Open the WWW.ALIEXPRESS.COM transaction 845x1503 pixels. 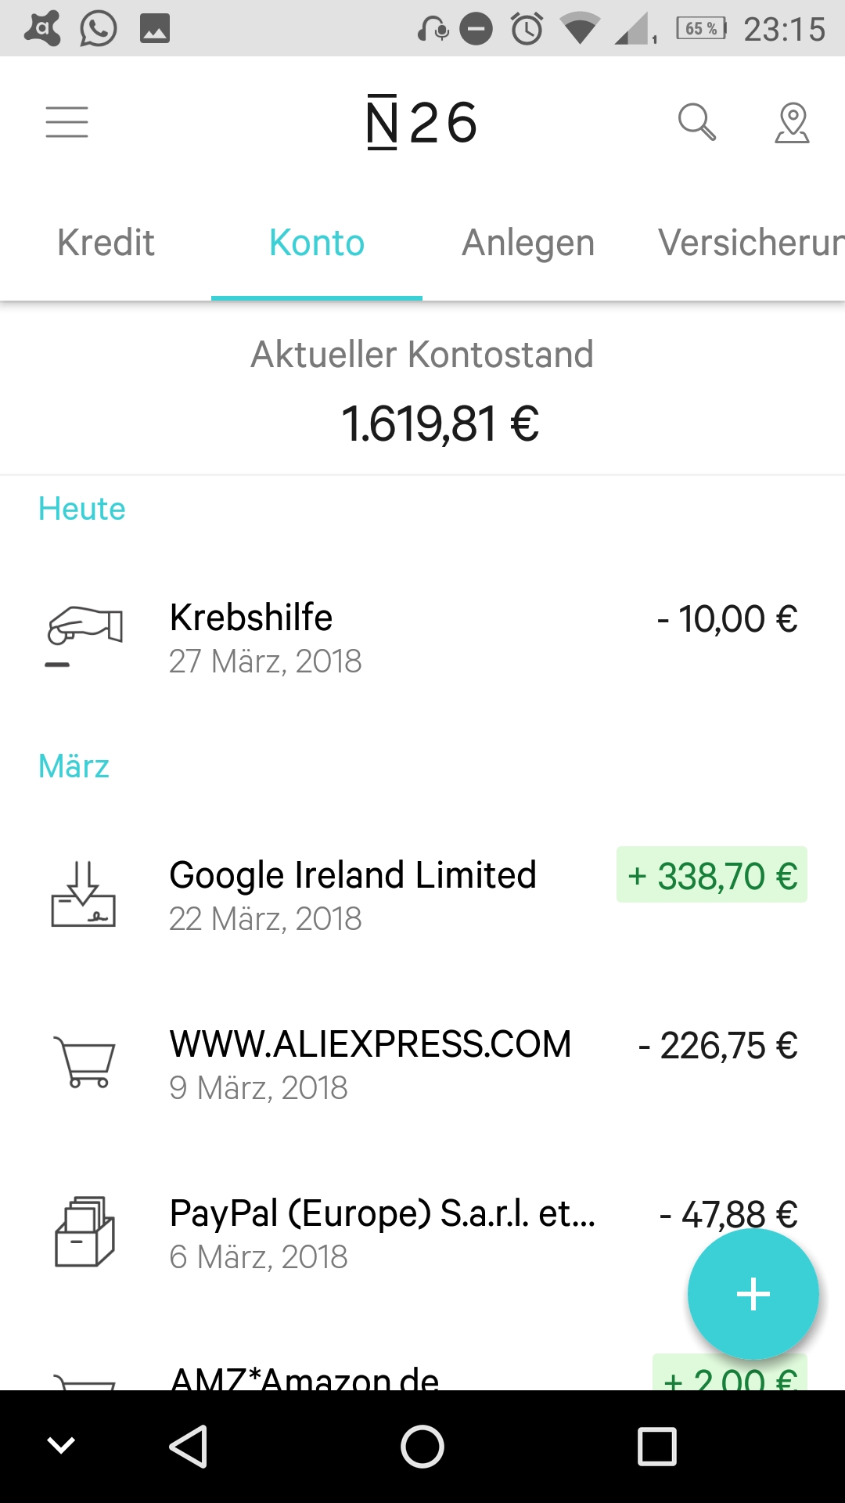(x=422, y=1064)
